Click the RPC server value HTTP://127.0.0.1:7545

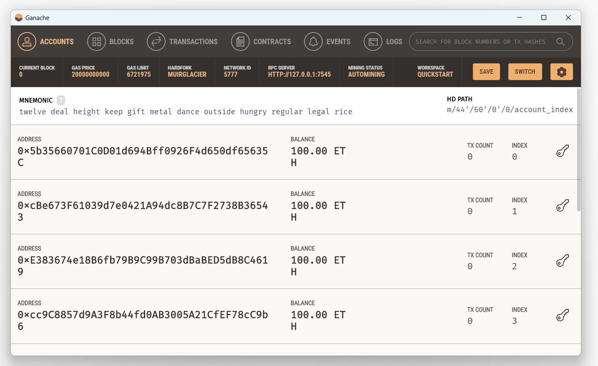point(299,75)
